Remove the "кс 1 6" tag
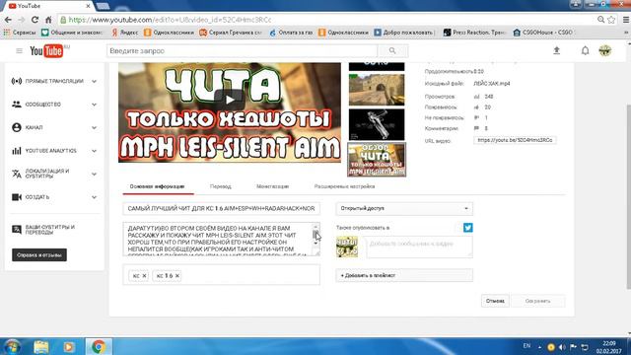631x355 pixels. [177, 276]
